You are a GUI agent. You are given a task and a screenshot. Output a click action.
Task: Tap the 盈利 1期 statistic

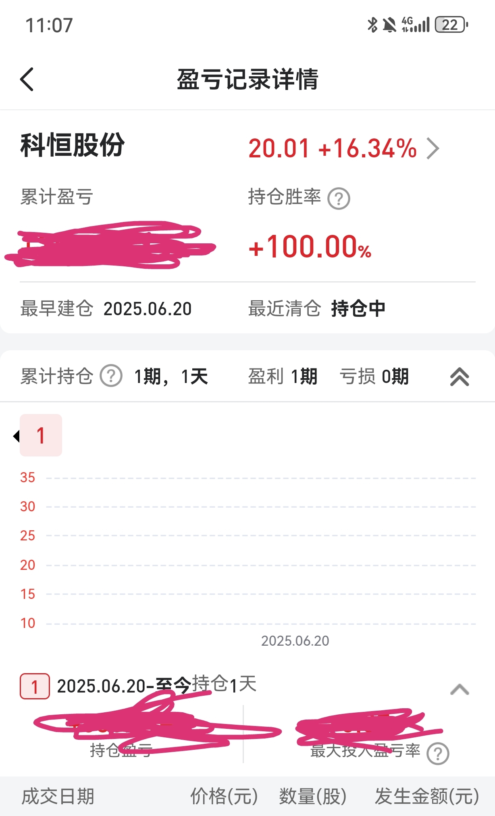tap(283, 377)
